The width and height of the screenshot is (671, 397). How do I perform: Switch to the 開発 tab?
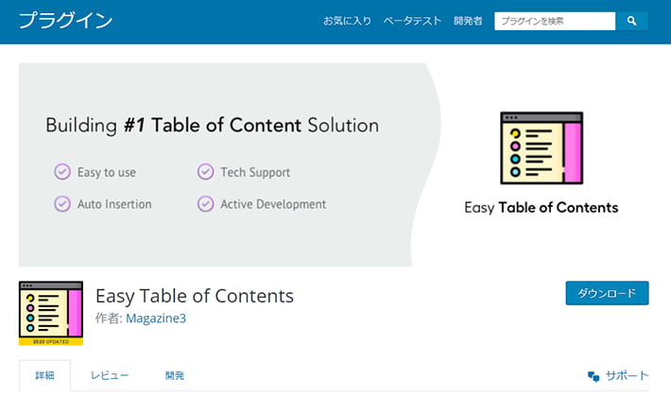pos(175,375)
